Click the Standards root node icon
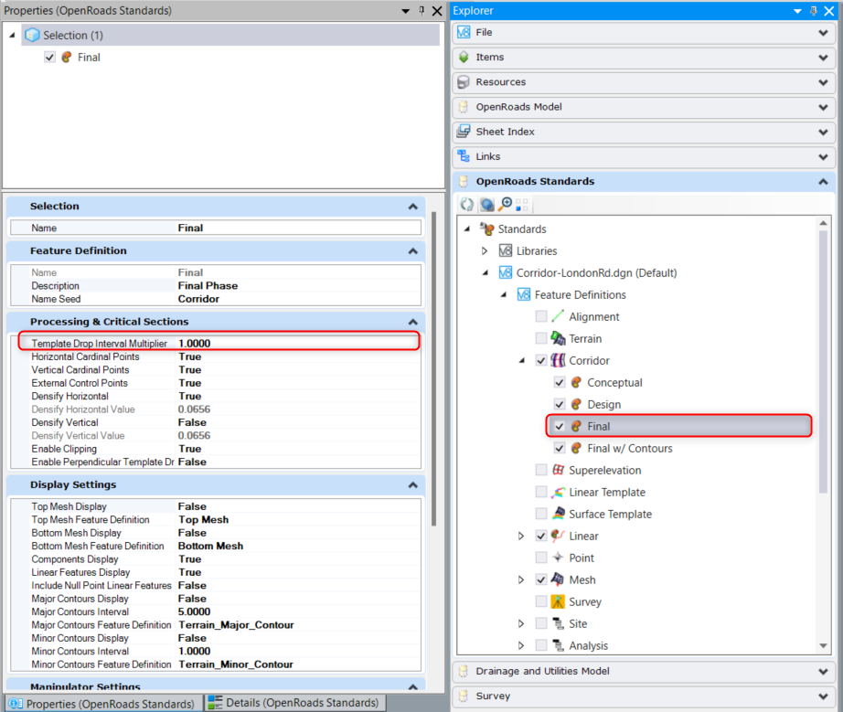The height and width of the screenshot is (712, 843). 486,229
